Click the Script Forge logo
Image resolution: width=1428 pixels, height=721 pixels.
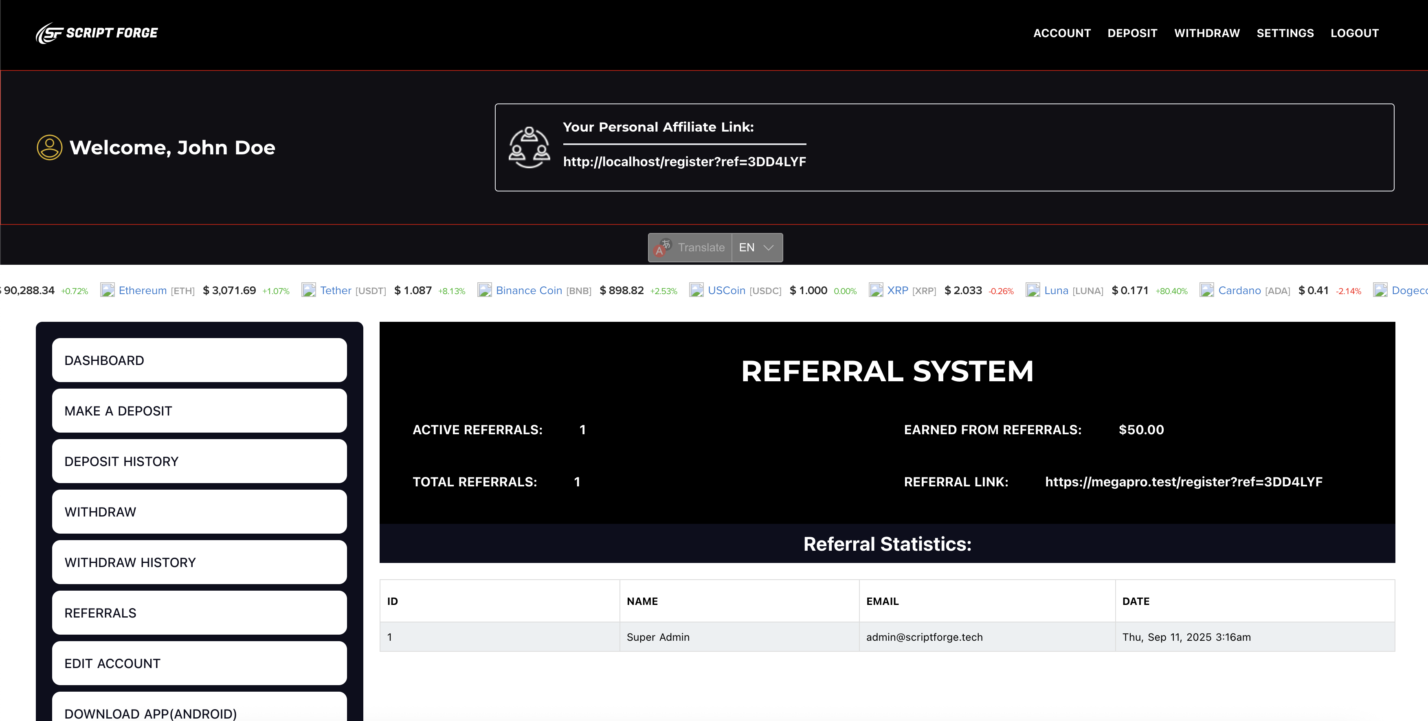(97, 33)
